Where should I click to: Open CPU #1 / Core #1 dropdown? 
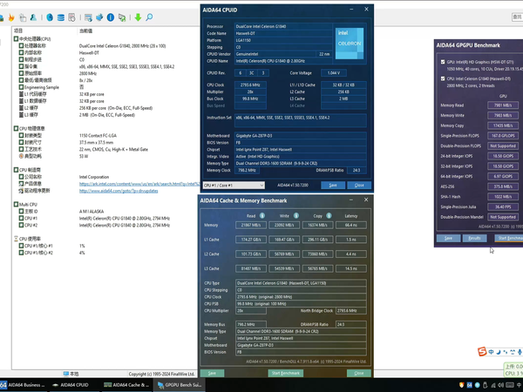coord(234,186)
